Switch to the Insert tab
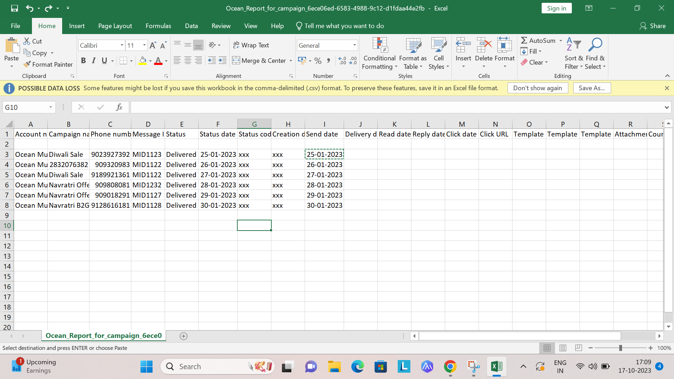The height and width of the screenshot is (379, 674). click(77, 26)
